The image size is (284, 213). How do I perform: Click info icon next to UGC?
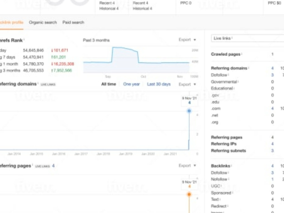click(221, 186)
